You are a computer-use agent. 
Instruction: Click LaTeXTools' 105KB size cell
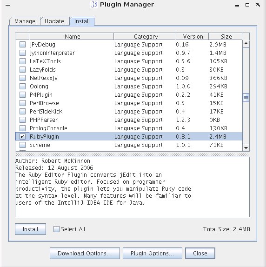coord(219,61)
